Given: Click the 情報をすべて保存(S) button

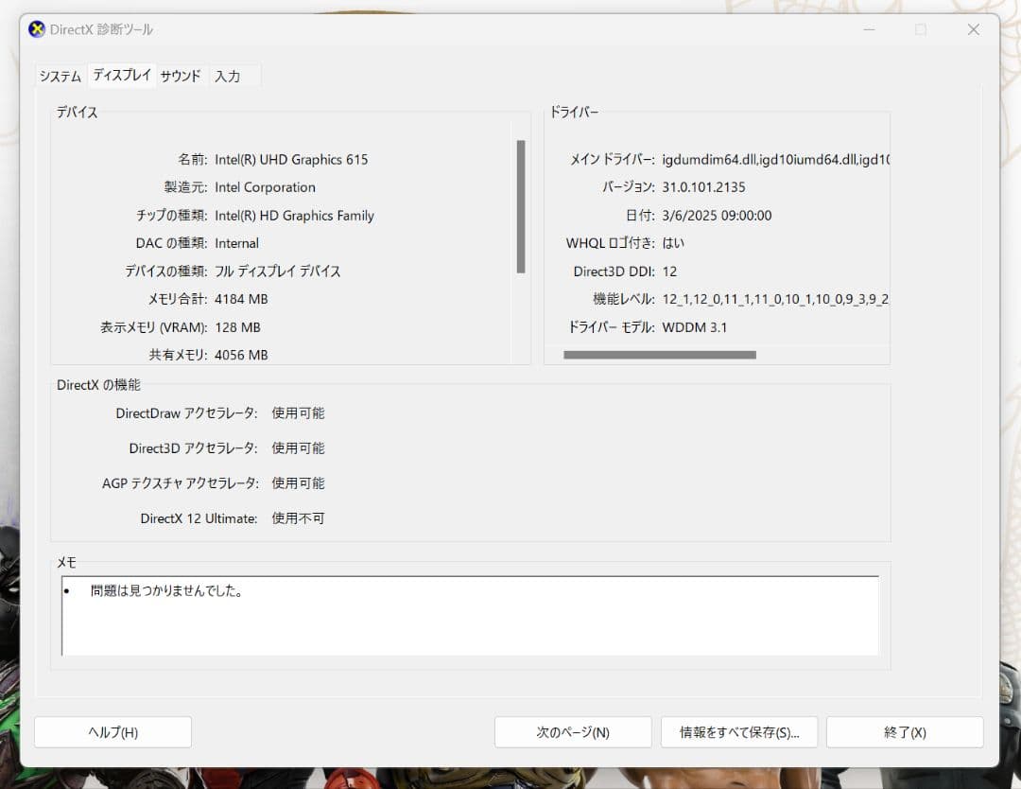Looking at the screenshot, I should tap(739, 731).
